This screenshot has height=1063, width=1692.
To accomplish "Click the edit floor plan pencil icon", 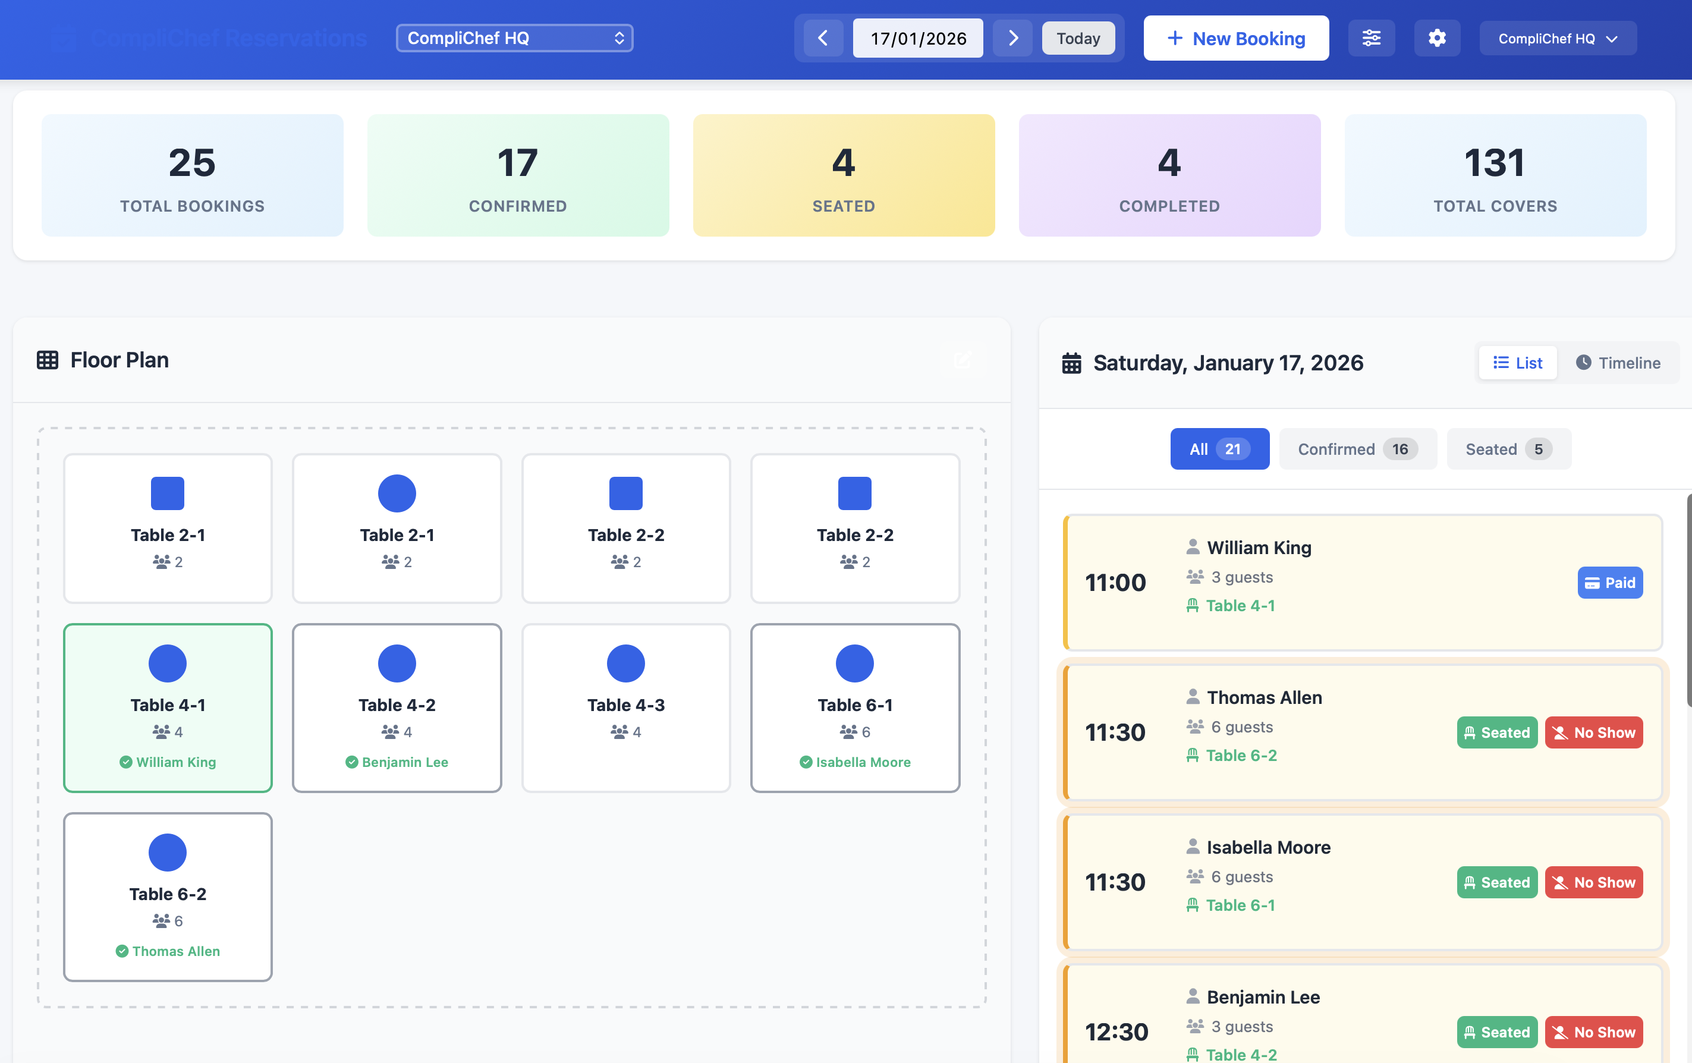I will coord(963,360).
